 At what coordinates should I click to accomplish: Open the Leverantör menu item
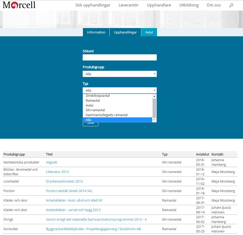coord(128,5)
